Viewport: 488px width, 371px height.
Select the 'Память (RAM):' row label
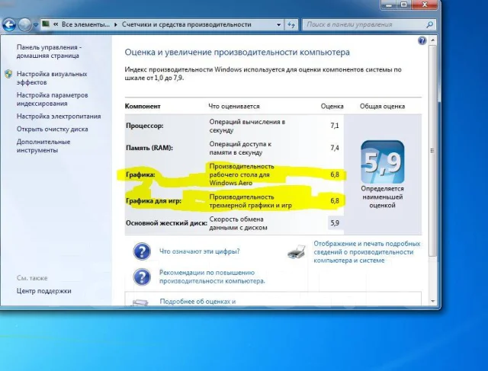click(x=149, y=148)
